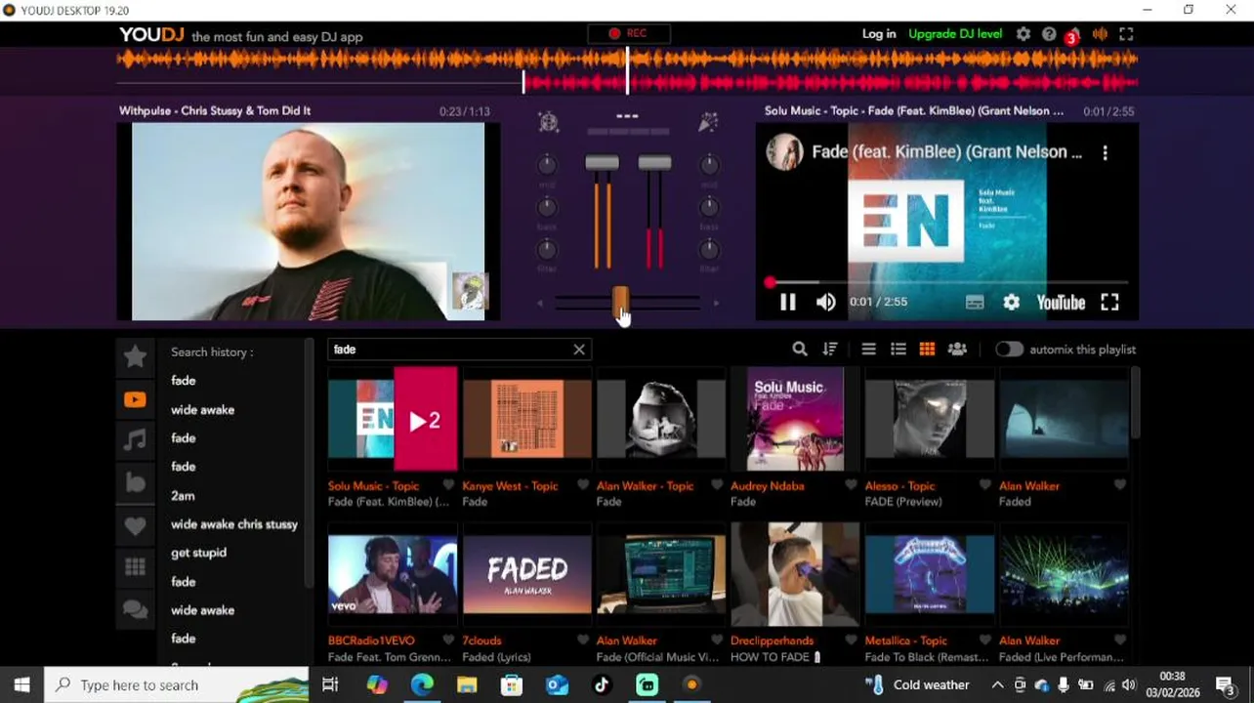
Task: Click crossfader left arrow
Action: click(540, 304)
